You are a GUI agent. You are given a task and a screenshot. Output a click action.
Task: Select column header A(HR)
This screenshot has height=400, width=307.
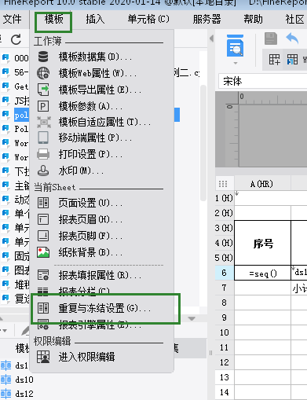(262, 184)
